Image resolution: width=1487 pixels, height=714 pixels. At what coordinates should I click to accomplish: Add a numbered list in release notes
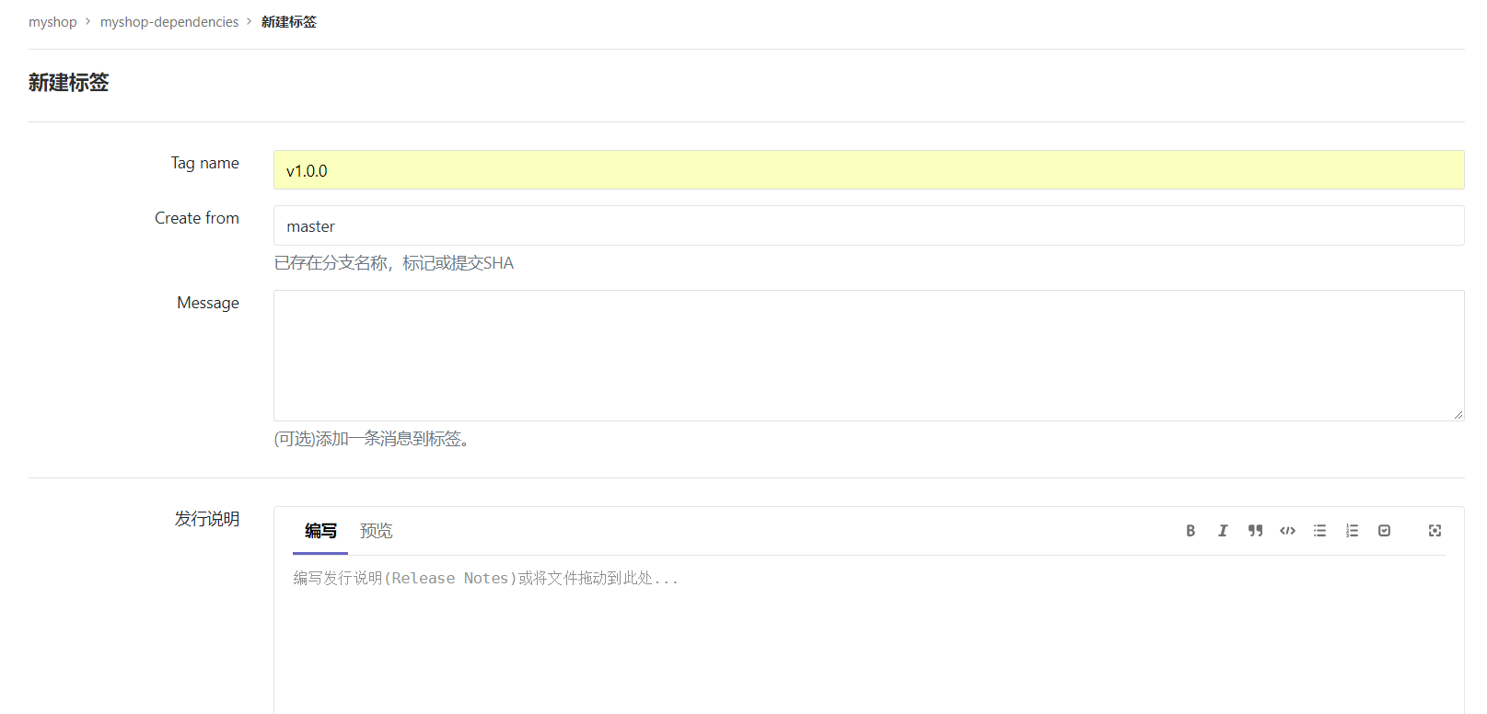tap(1352, 531)
